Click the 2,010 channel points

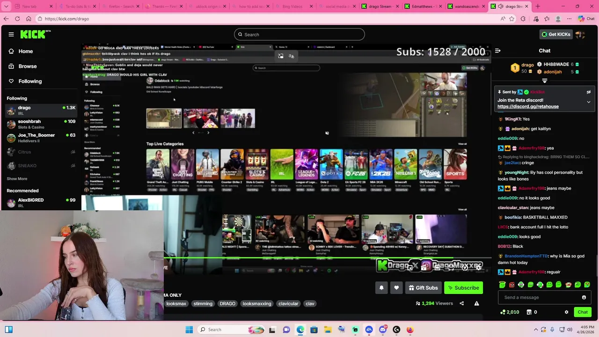click(x=510, y=312)
